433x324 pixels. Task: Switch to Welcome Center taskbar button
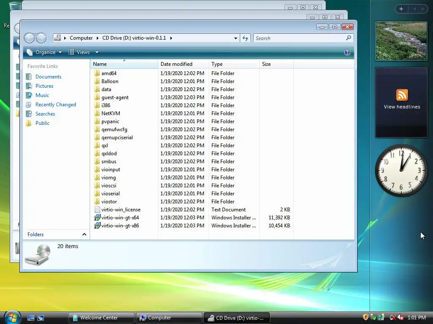tap(101, 318)
